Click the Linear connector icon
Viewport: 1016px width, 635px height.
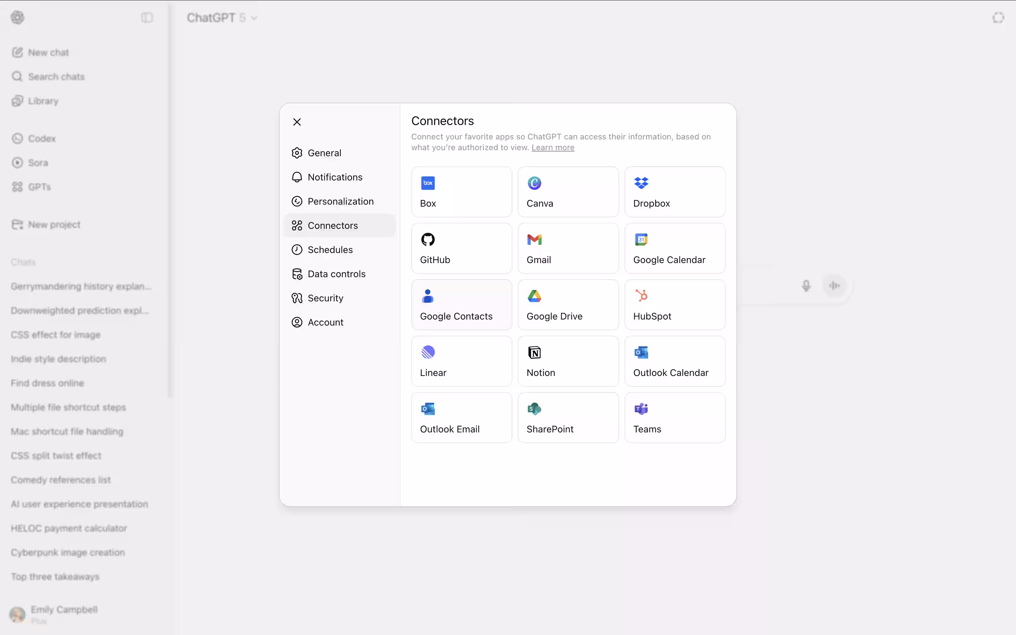pos(428,352)
